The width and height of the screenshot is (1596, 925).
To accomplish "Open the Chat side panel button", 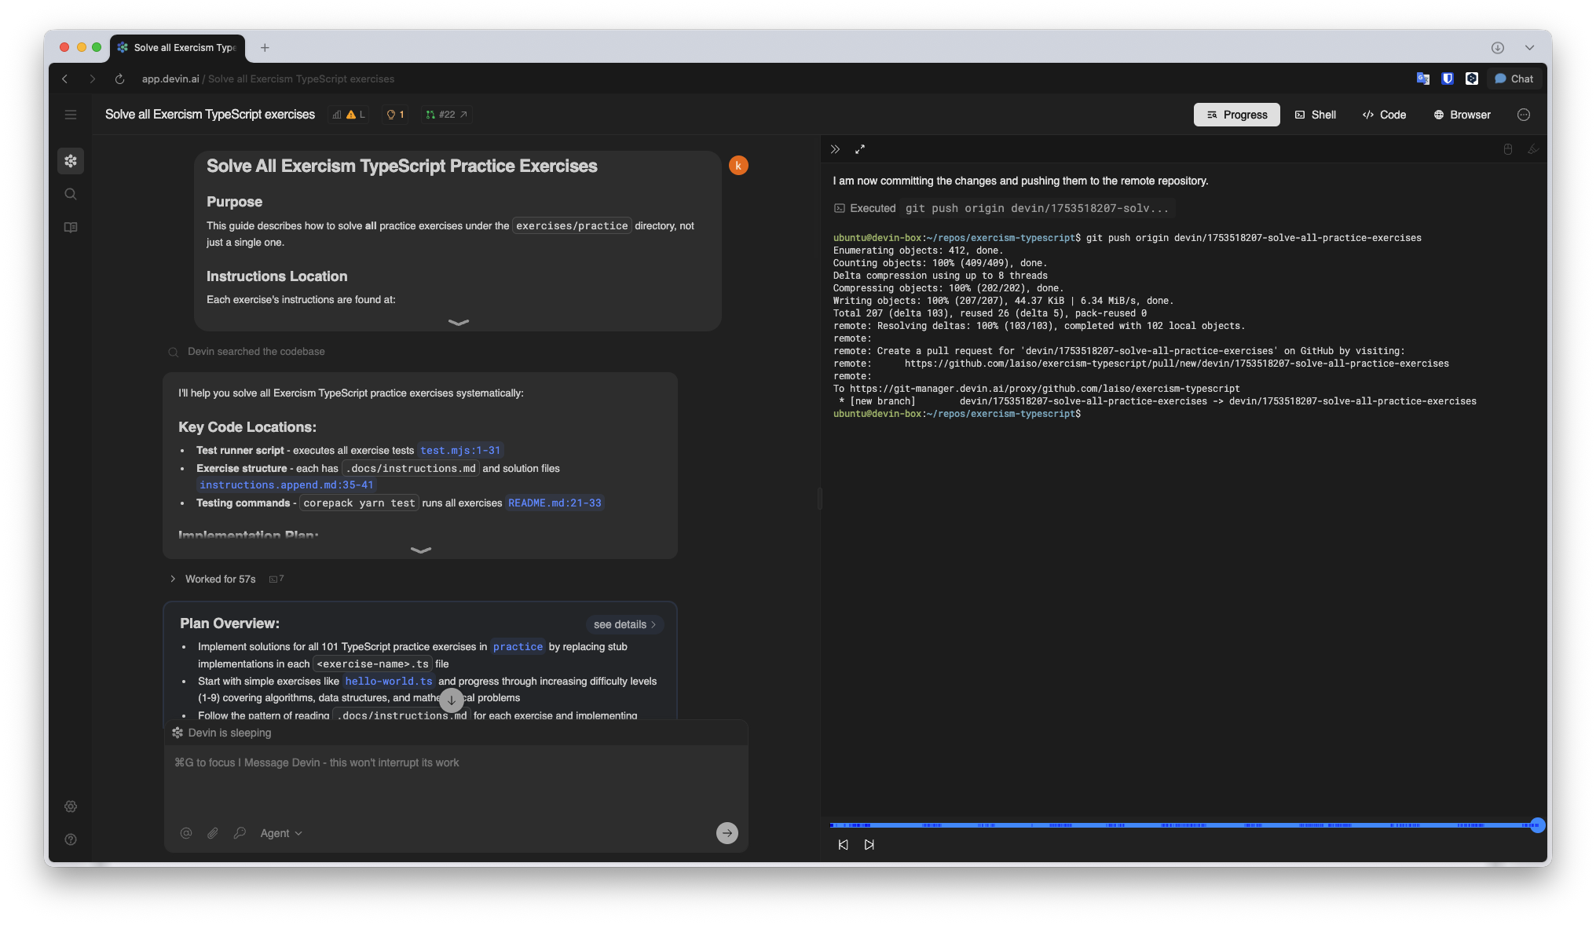I will 1514,79.
